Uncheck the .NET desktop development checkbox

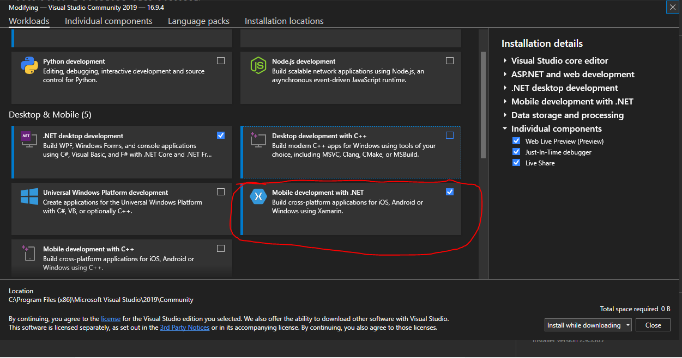(x=221, y=135)
